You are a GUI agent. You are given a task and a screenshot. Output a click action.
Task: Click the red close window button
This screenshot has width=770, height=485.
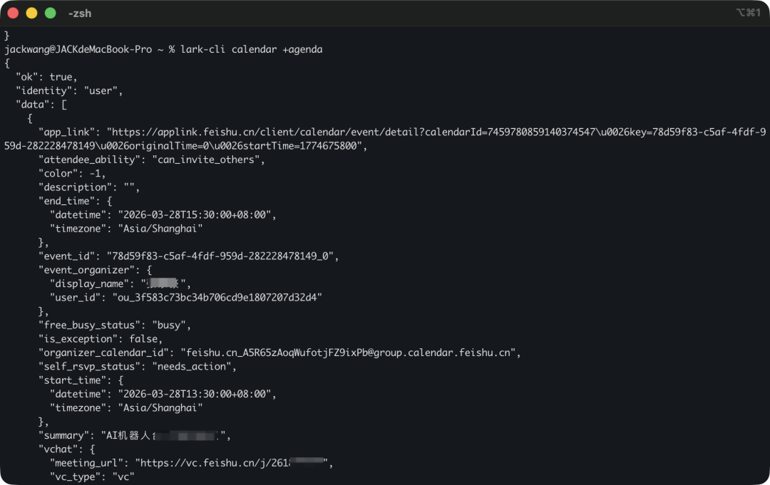(13, 13)
